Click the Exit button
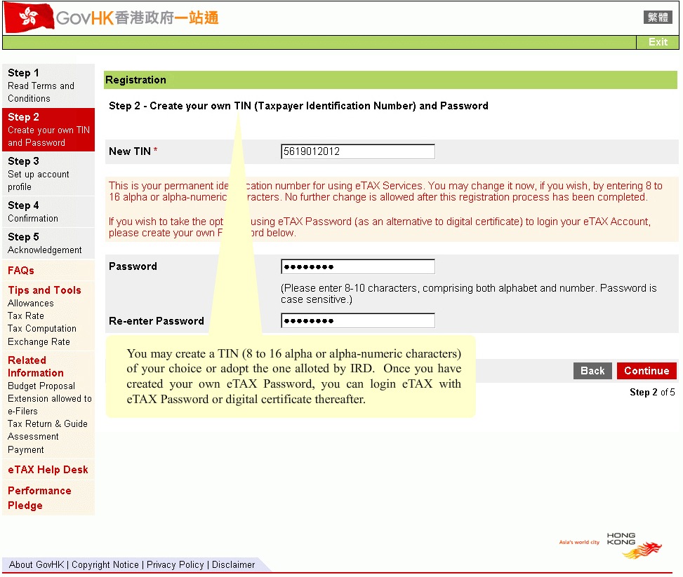Viewport: 683px width, 577px height. 657,42
